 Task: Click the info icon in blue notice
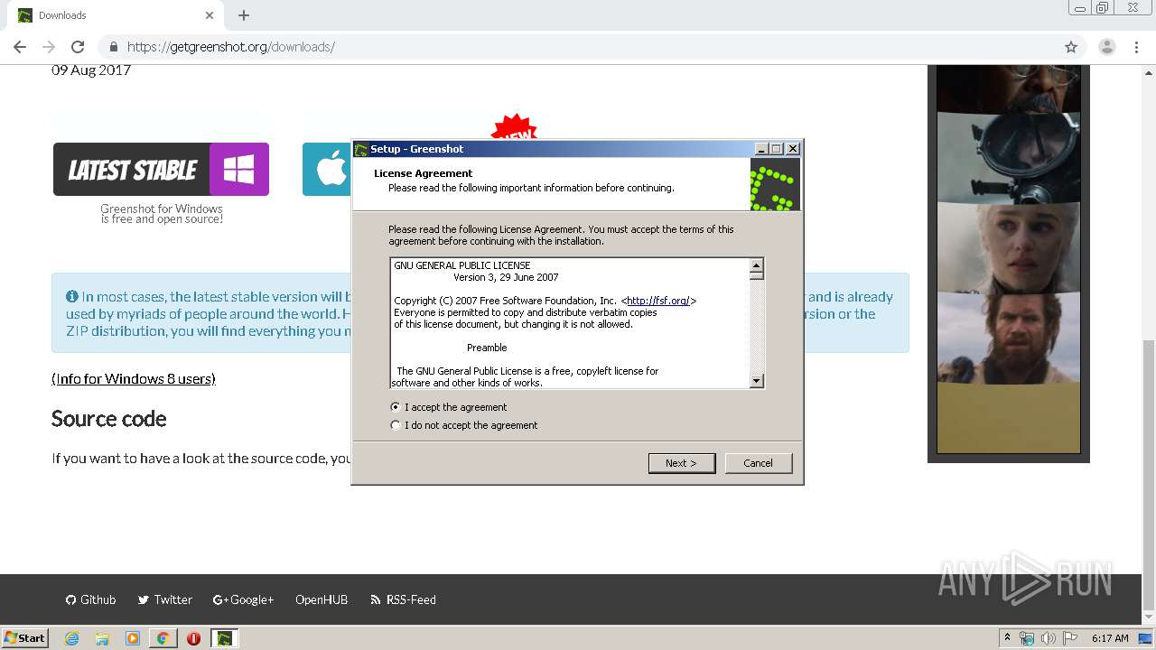click(x=72, y=296)
